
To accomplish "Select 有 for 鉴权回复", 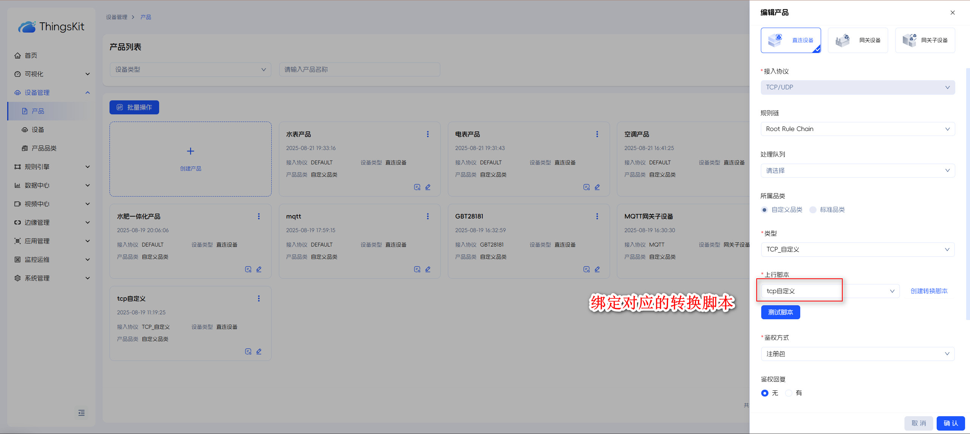I will pos(789,393).
